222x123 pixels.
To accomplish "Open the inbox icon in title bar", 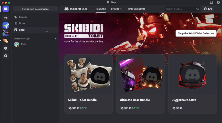I will pos(211,3).
